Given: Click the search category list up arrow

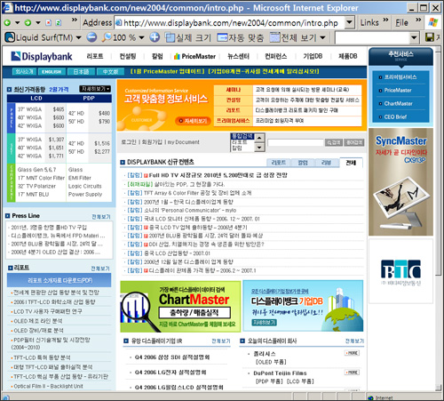Looking at the screenshot, I should point(259,138).
